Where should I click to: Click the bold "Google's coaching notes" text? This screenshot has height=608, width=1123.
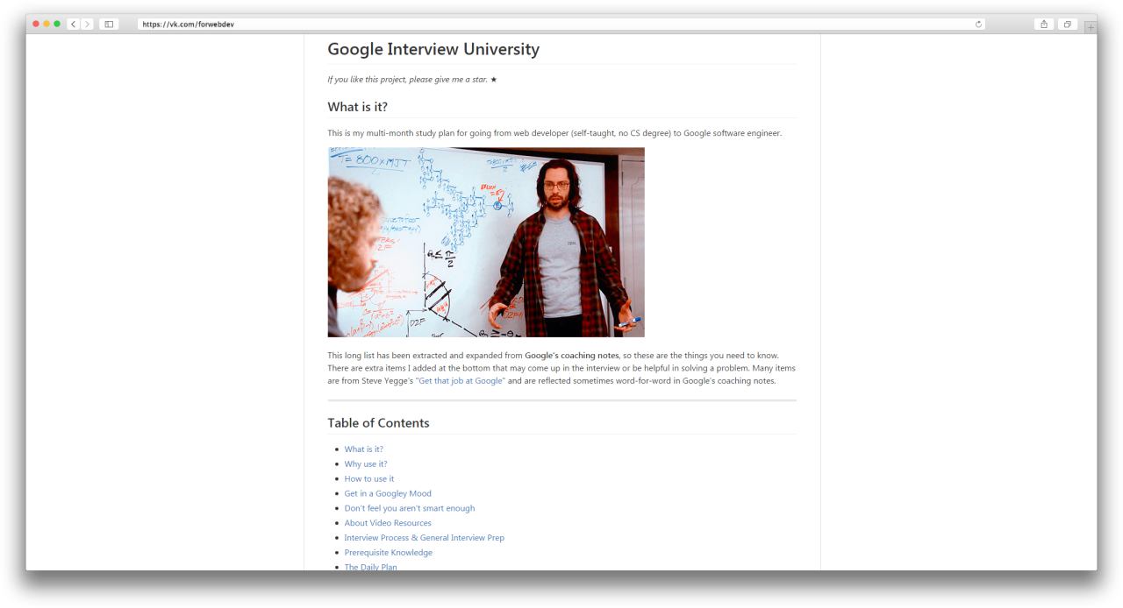(571, 356)
